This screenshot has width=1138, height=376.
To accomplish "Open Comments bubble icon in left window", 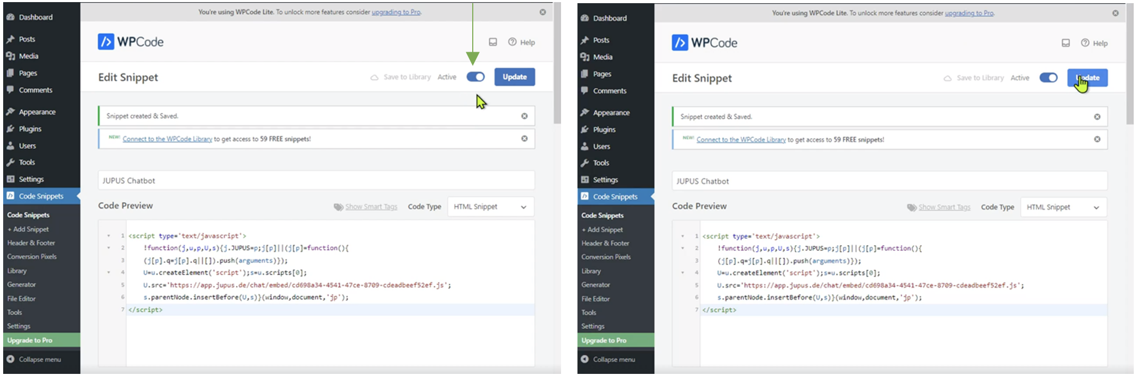I will tap(10, 90).
